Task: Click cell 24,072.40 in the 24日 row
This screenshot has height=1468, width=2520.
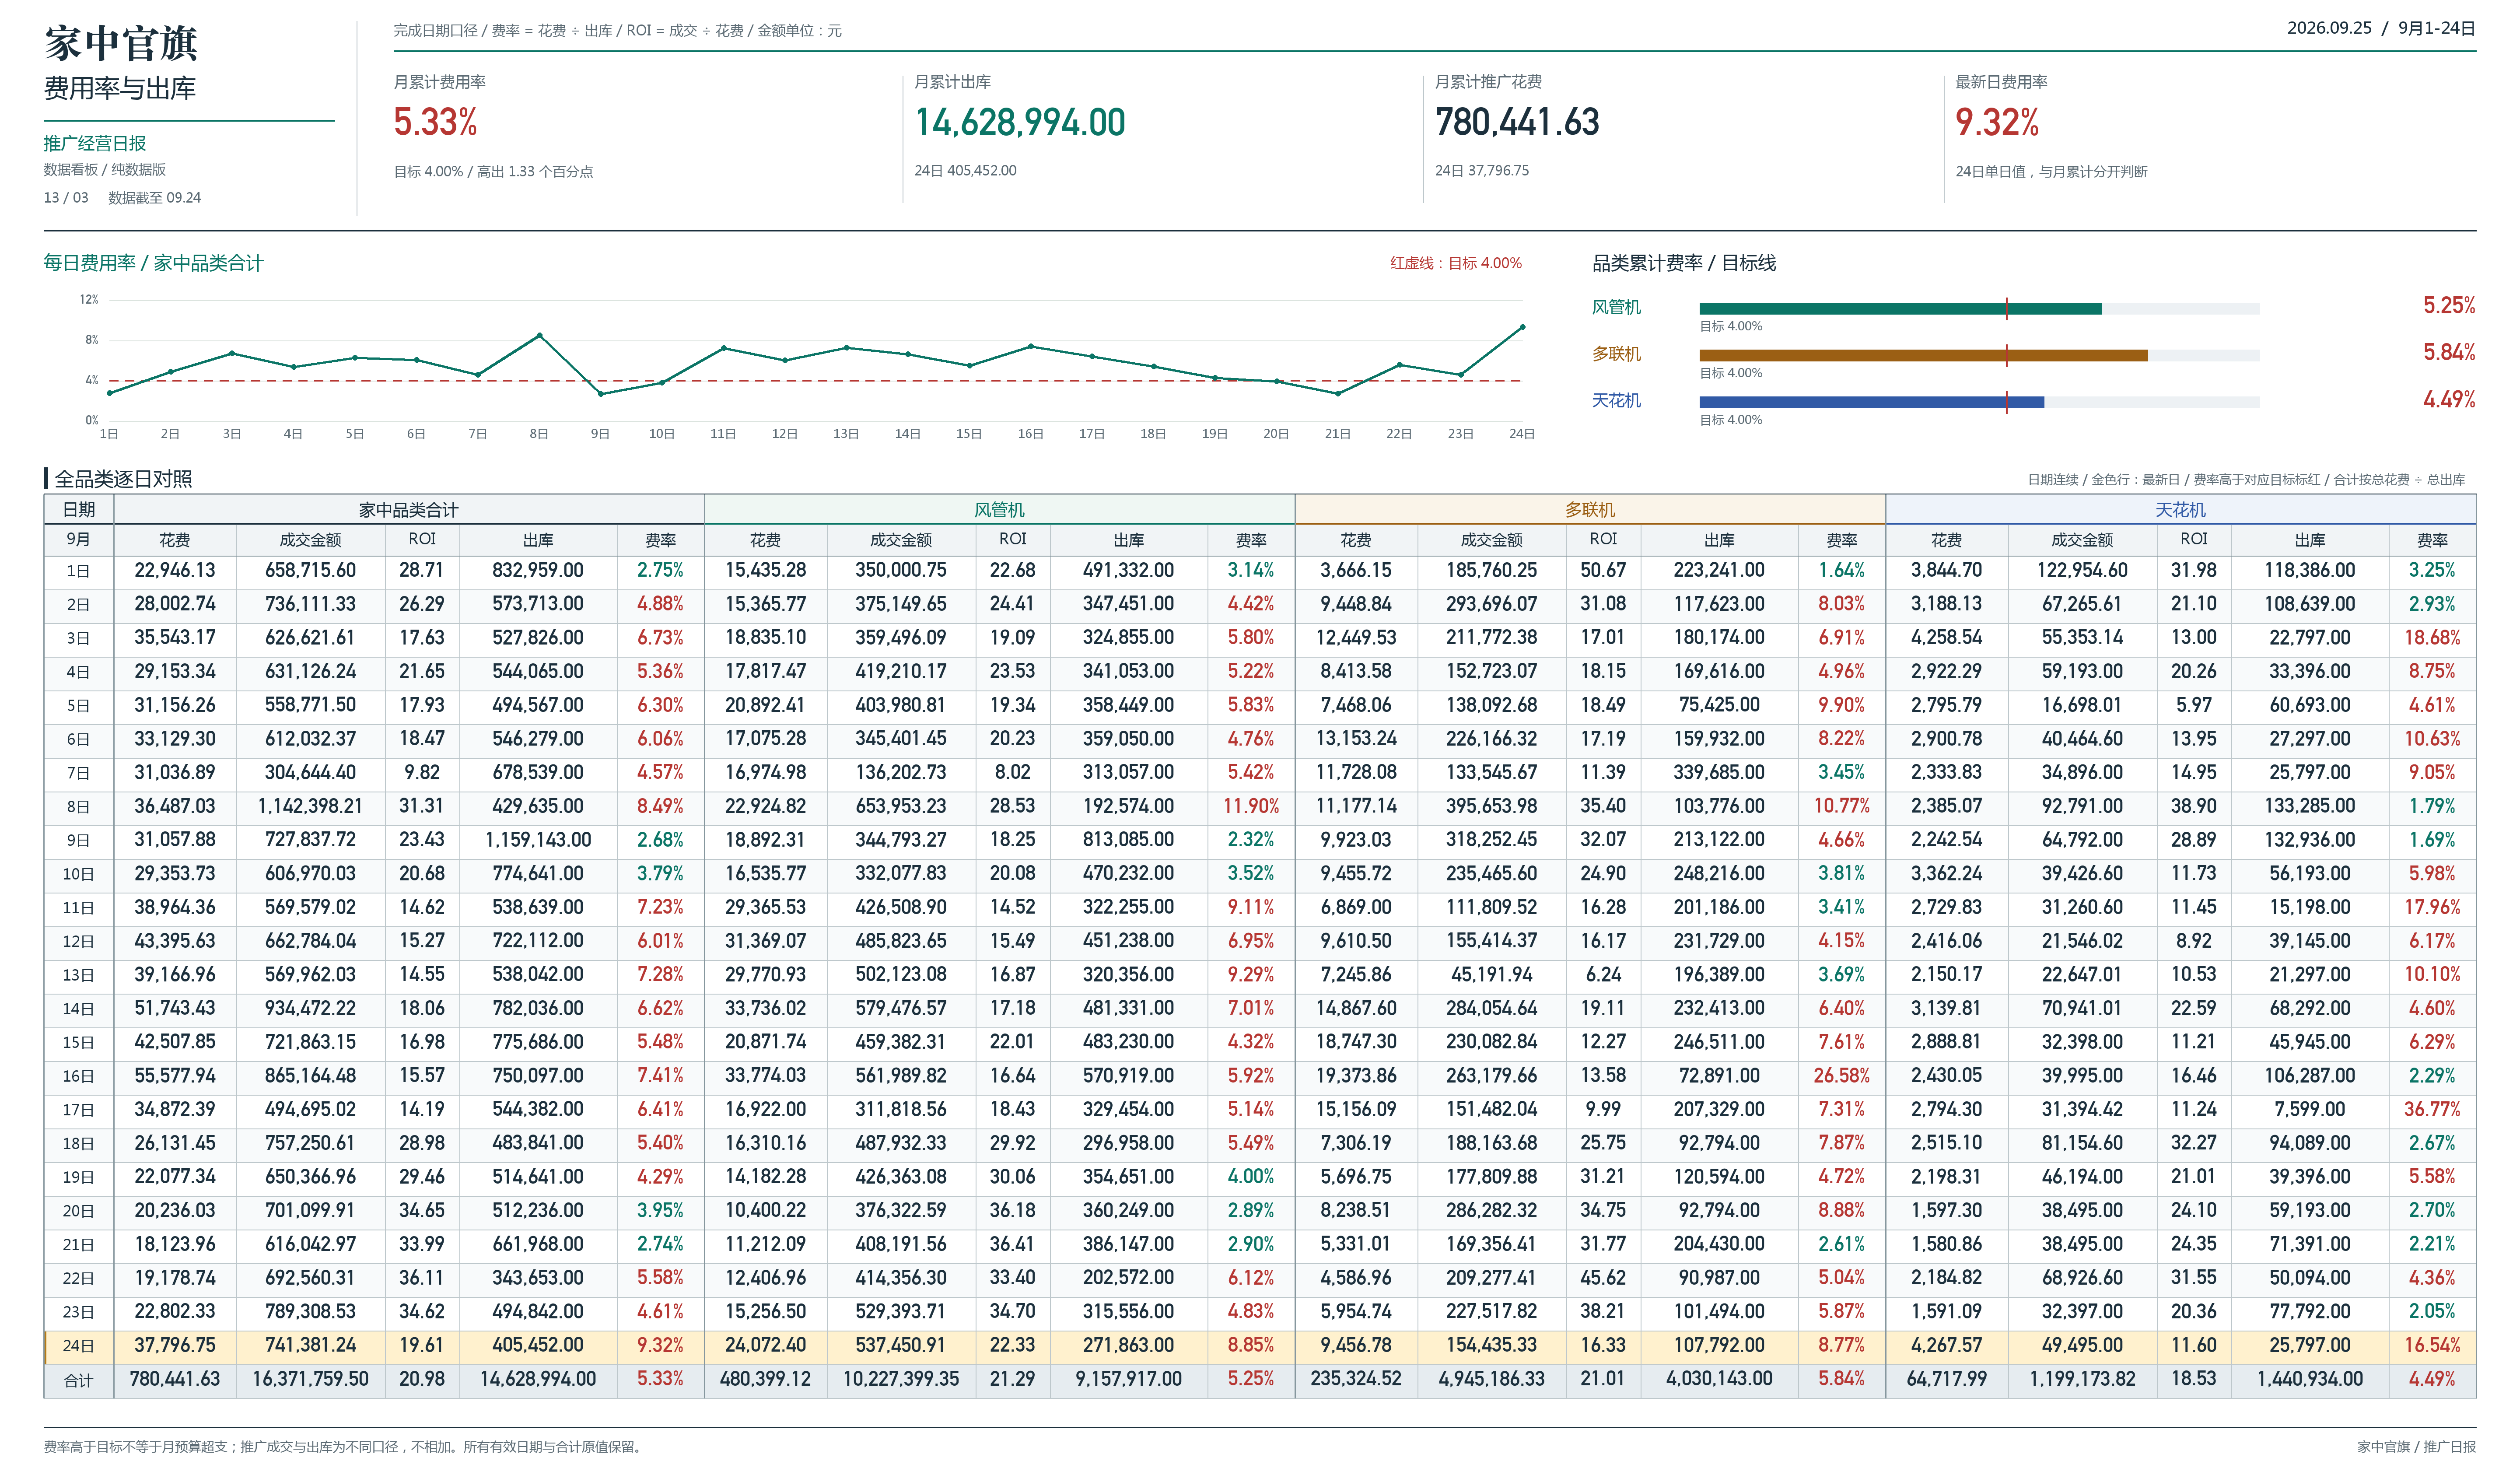Action: [765, 1346]
